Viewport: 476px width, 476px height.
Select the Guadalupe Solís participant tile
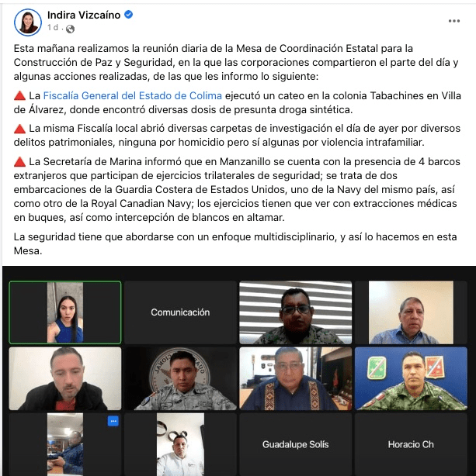[x=295, y=444]
